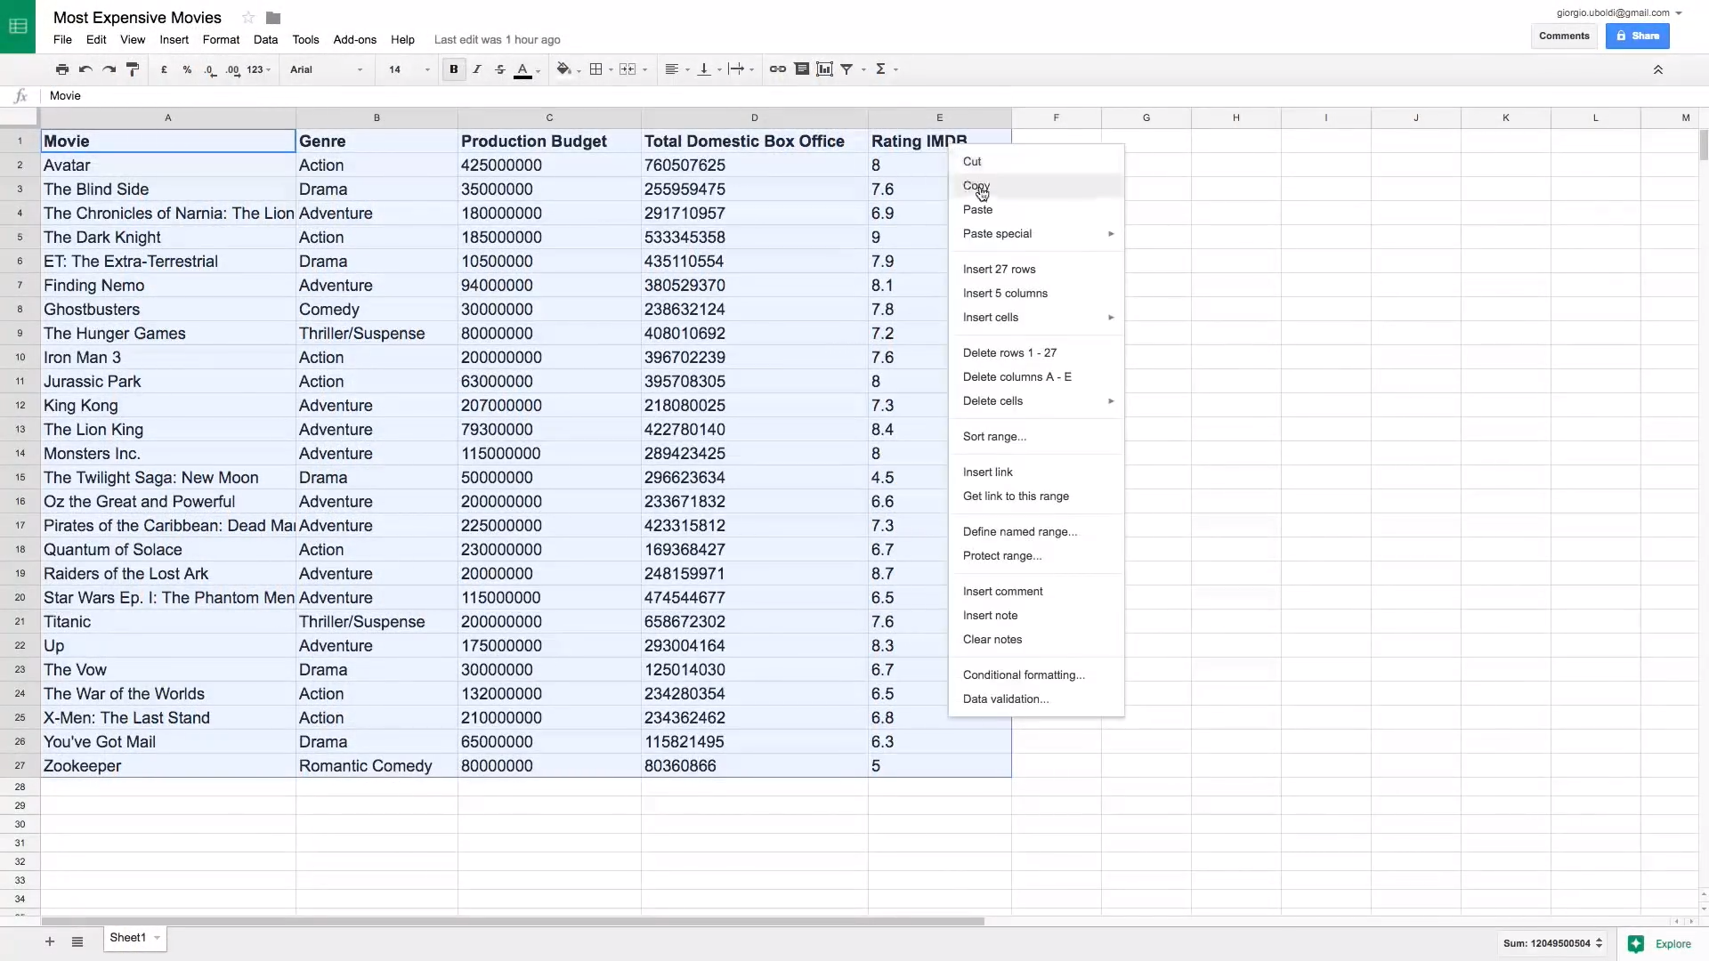Open font size 14 dropdown

409,69
